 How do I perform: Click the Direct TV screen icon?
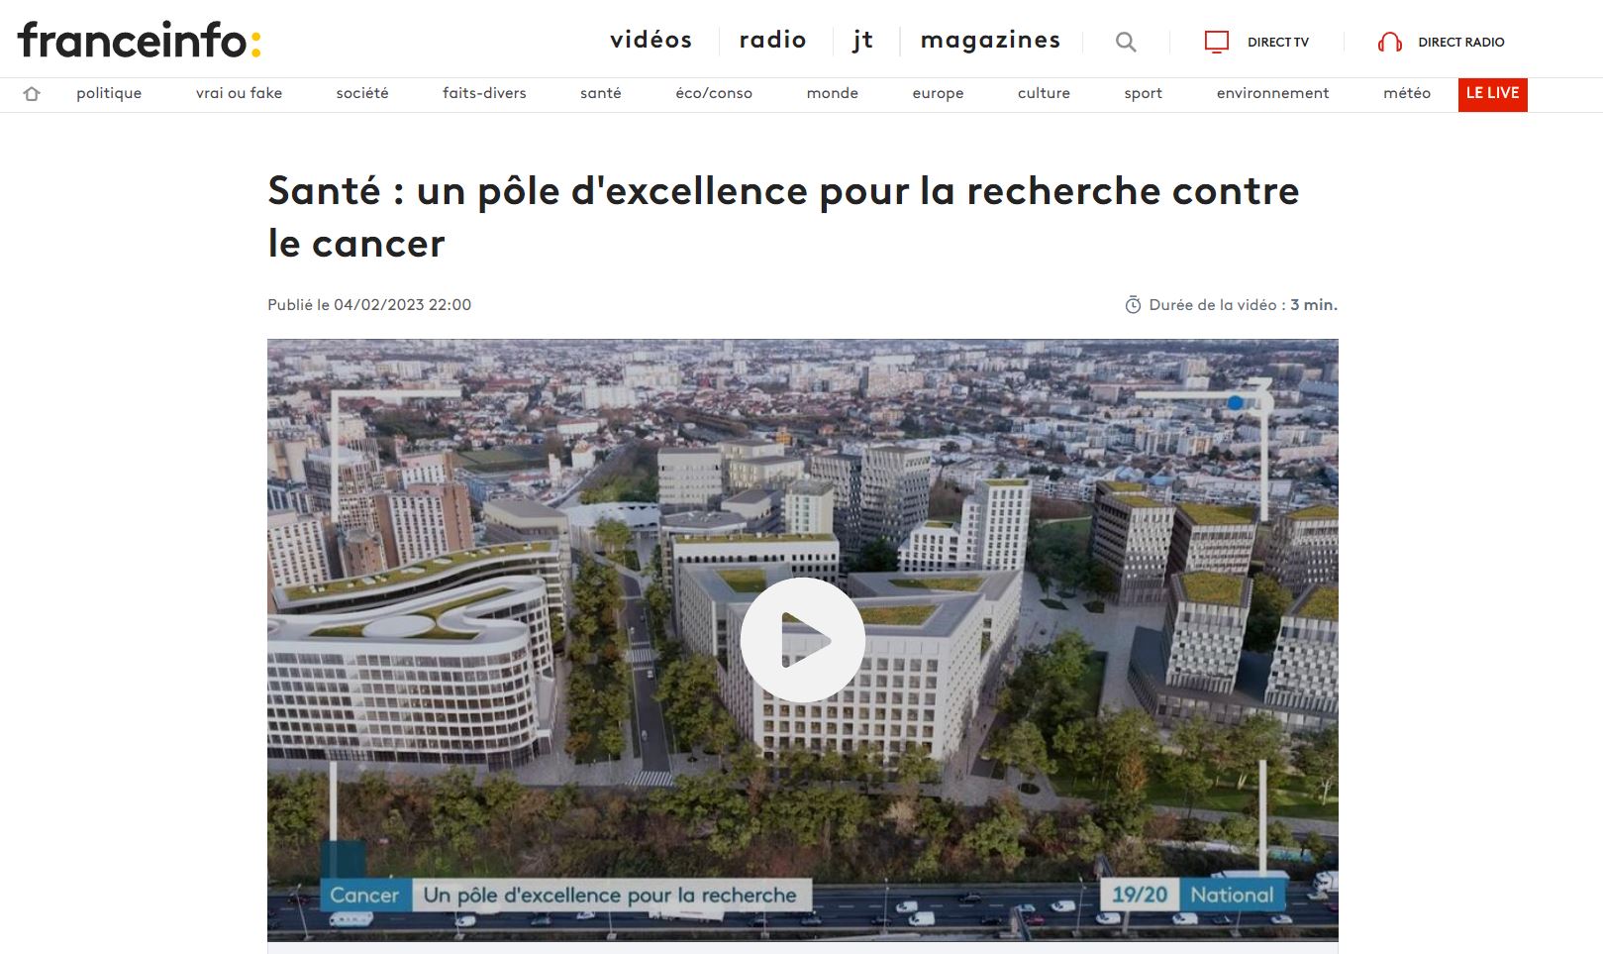coord(1216,42)
